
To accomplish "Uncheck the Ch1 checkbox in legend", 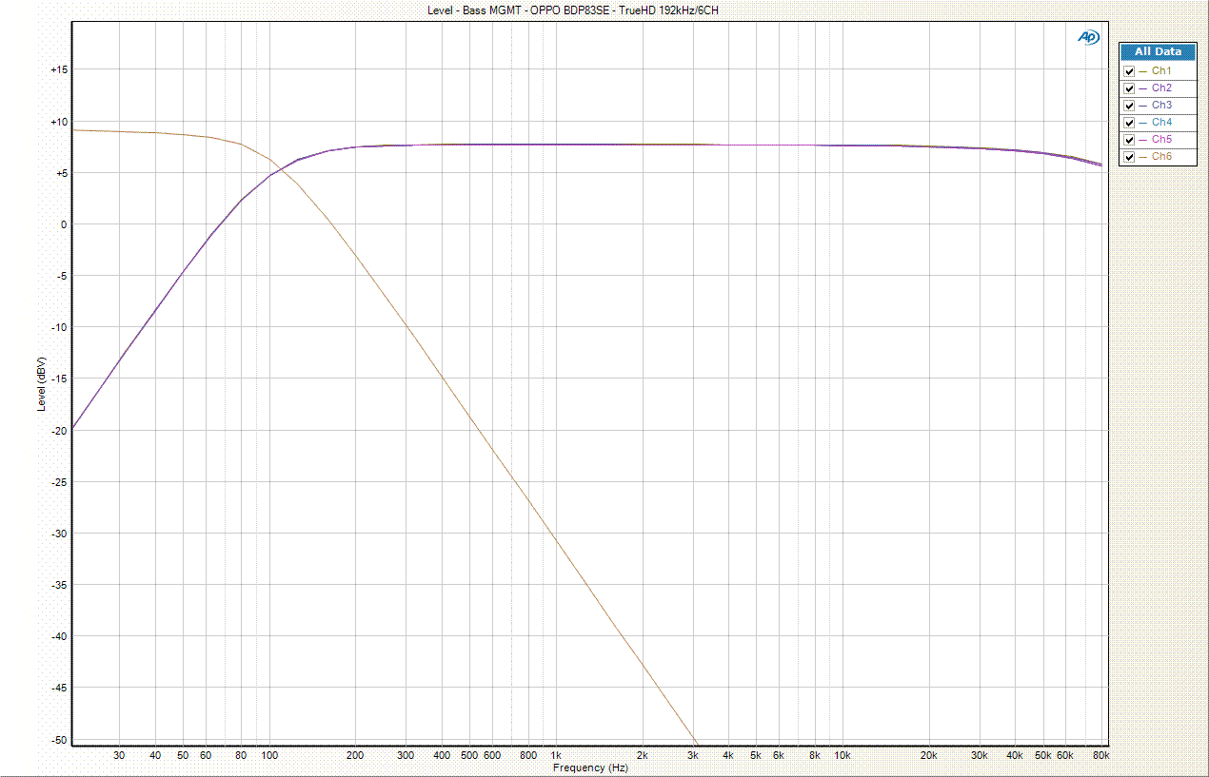I will click(1129, 71).
